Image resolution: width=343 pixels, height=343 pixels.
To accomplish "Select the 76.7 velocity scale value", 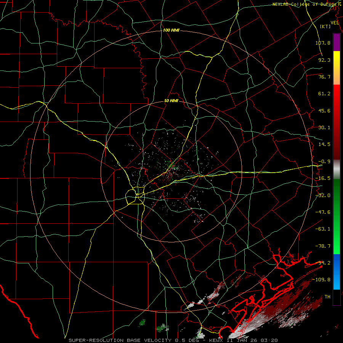I will [x=324, y=77].
